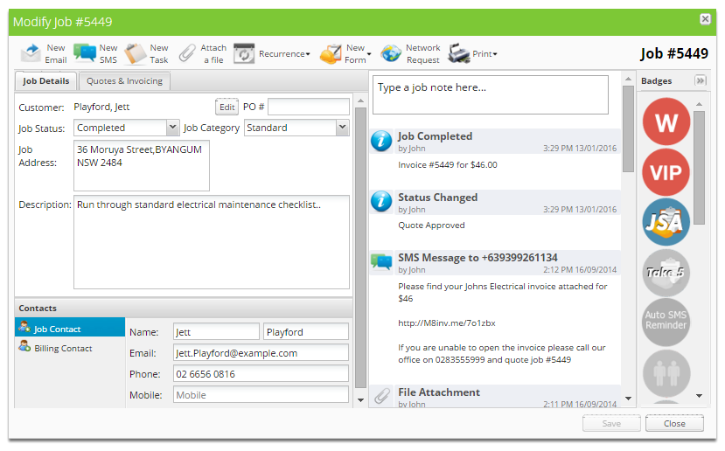Select the red W badge
This screenshot has width=725, height=451.
(666, 122)
